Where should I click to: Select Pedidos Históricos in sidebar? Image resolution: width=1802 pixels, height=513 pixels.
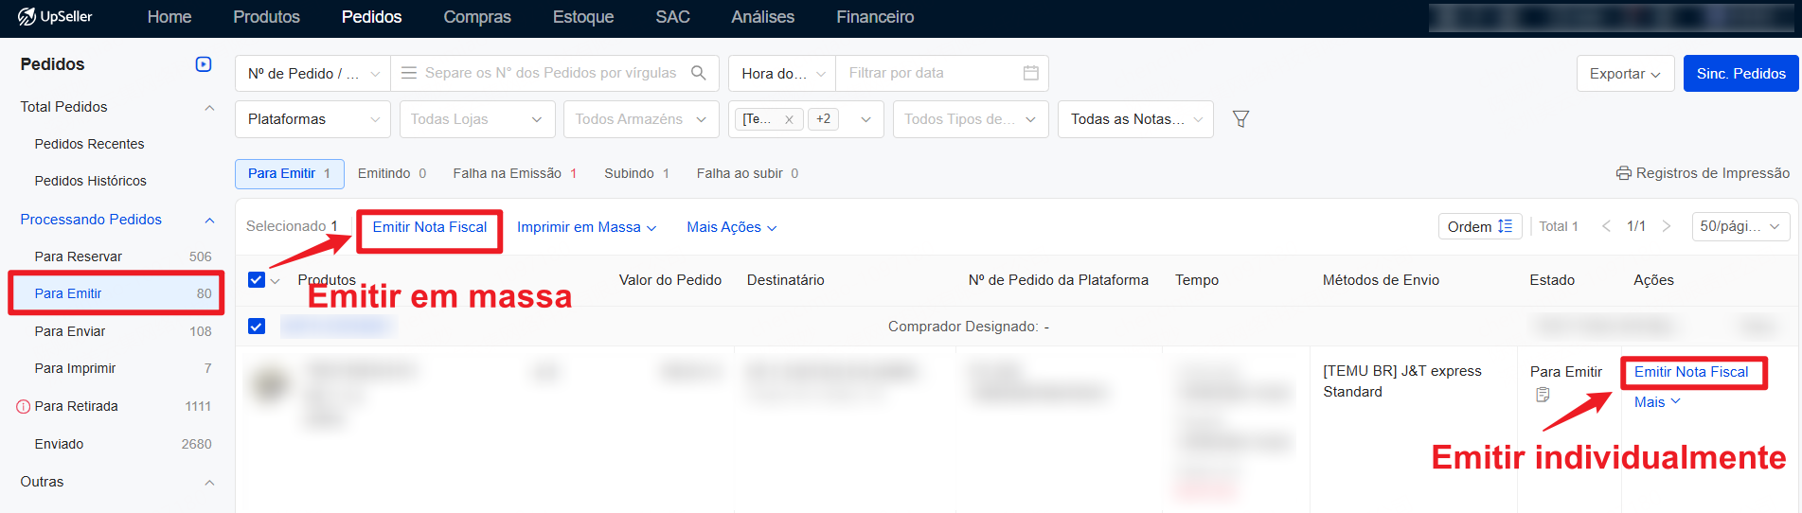click(90, 181)
